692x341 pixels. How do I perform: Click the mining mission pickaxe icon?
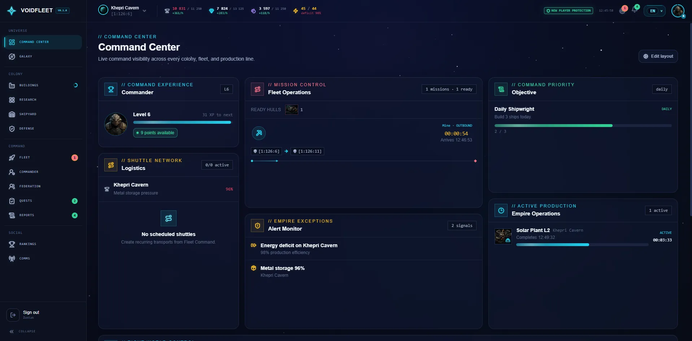[259, 133]
